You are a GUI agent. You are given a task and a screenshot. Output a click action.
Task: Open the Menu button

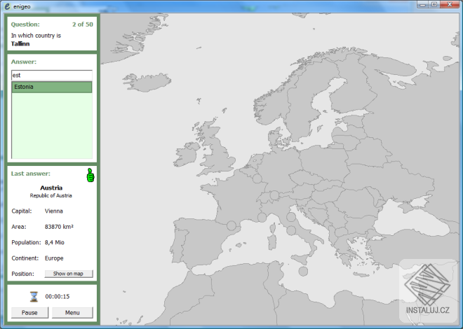[72, 312]
